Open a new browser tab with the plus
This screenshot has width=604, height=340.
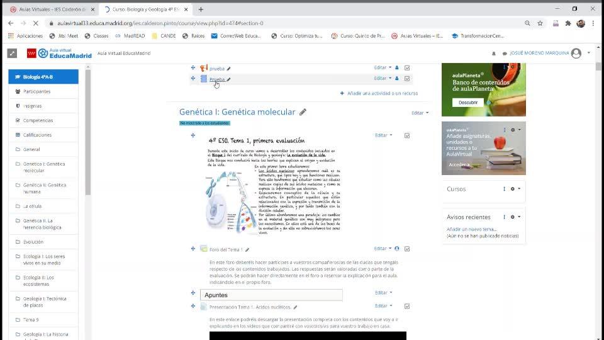tap(201, 9)
